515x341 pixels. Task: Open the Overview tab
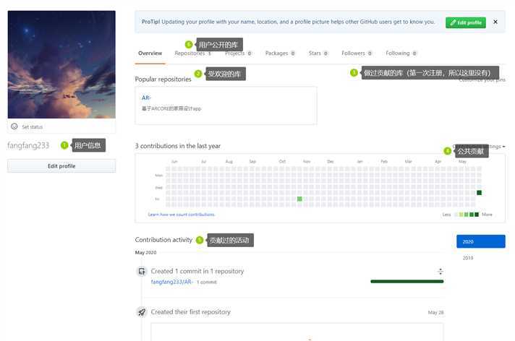pos(150,53)
